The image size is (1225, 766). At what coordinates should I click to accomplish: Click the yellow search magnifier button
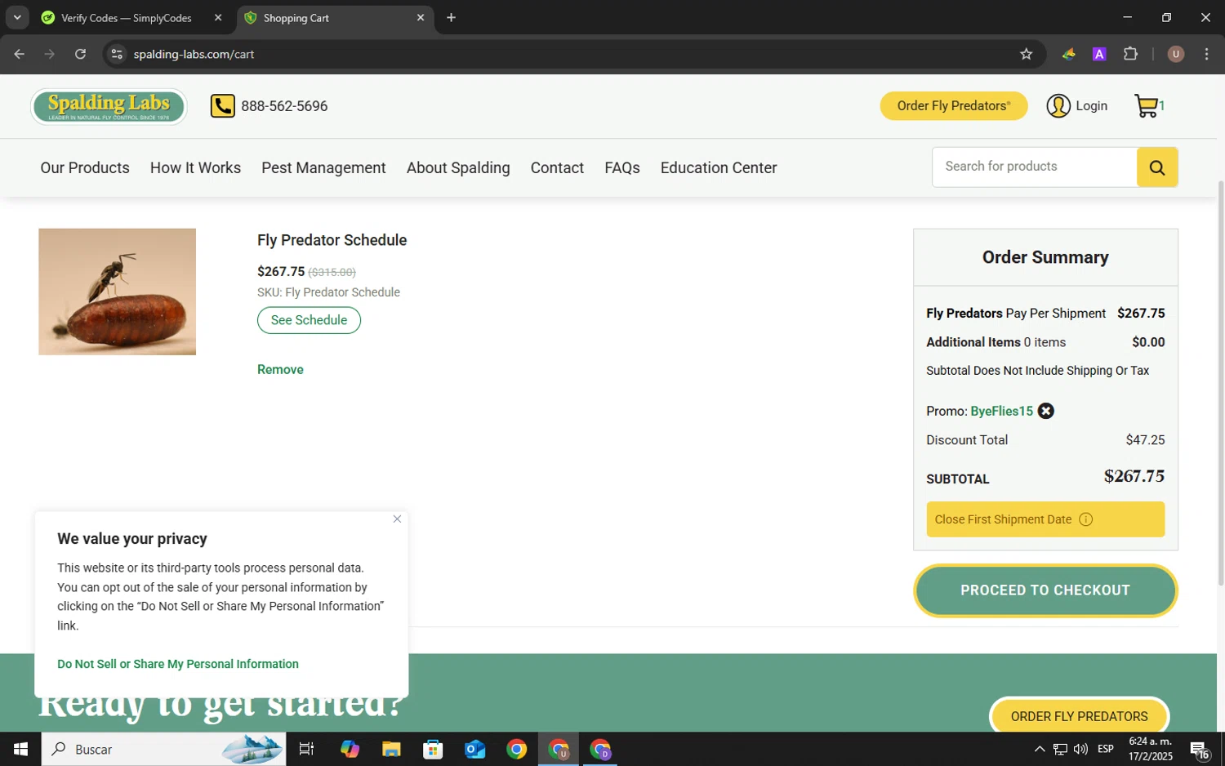1156,167
